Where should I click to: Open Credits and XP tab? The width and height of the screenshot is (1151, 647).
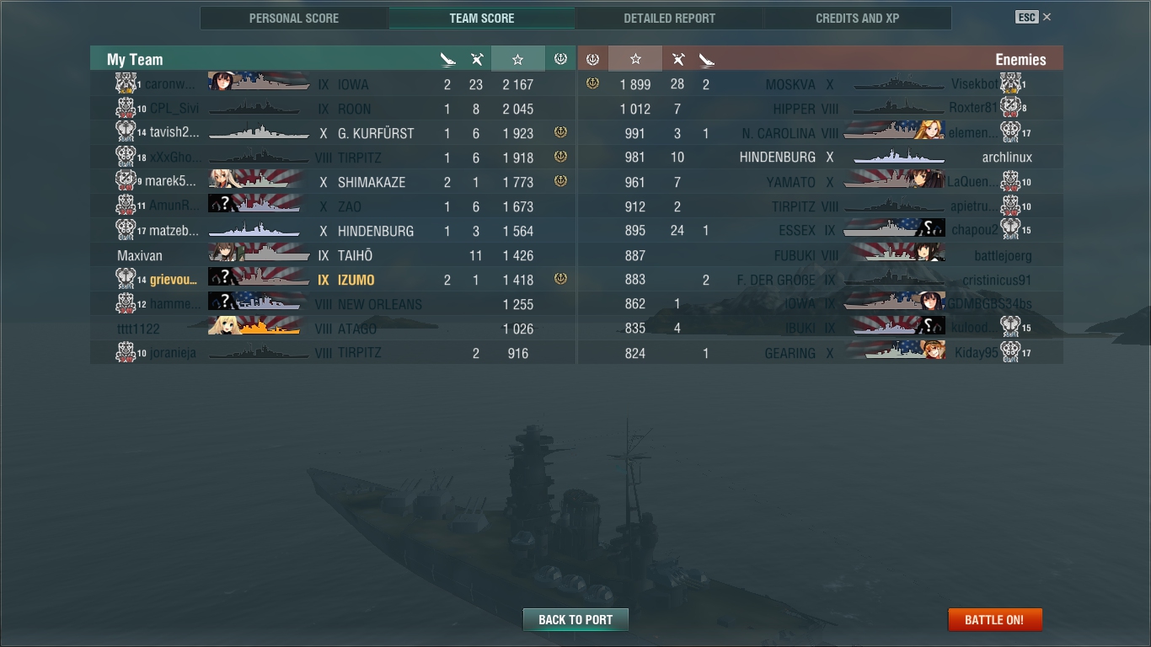click(x=858, y=18)
